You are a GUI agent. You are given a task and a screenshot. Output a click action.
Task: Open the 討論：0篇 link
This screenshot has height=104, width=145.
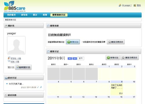tap(15, 62)
